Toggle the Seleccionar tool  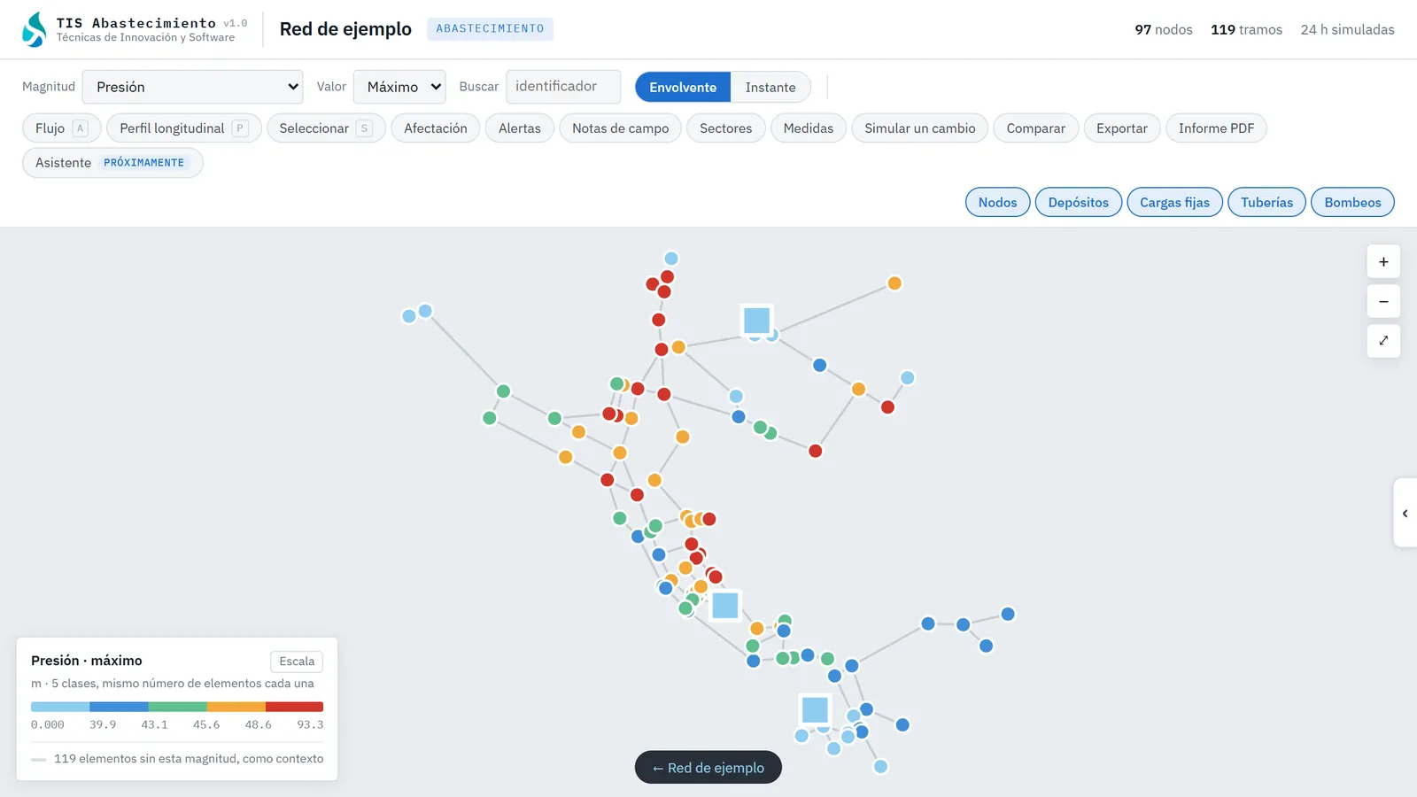click(x=326, y=128)
